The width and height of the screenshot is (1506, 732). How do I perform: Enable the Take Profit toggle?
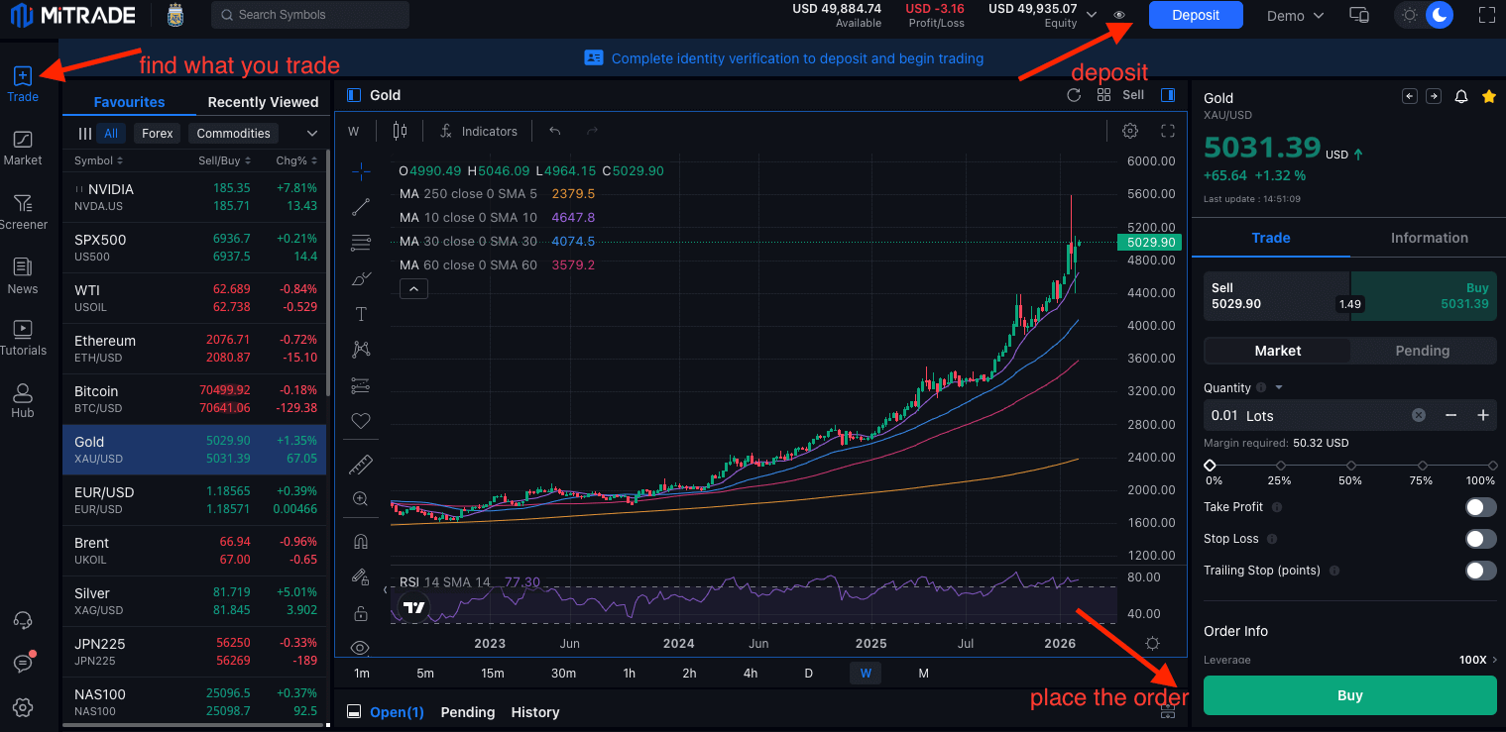click(x=1480, y=507)
